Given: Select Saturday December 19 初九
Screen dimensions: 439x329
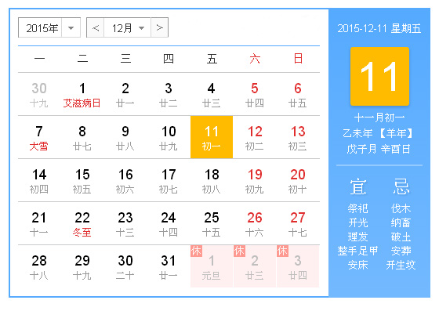Looking at the screenshot, I should coord(255,181).
